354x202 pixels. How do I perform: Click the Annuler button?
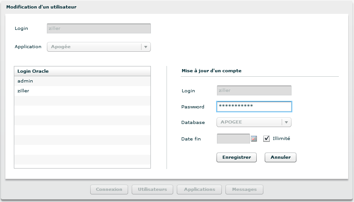coord(280,157)
